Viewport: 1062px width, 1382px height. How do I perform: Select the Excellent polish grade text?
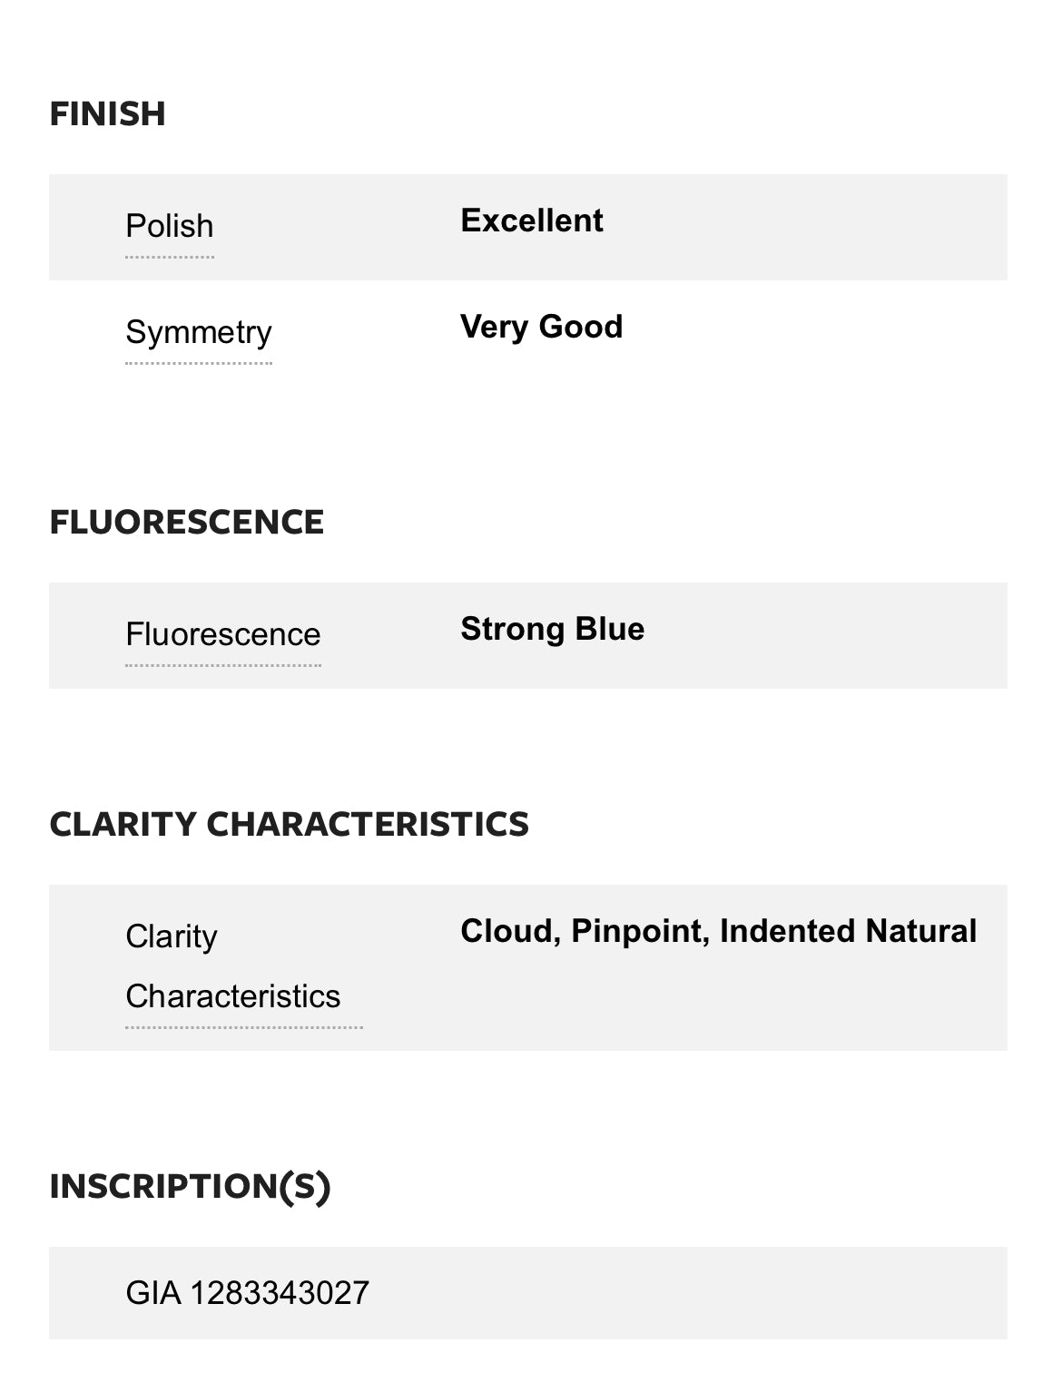531,221
